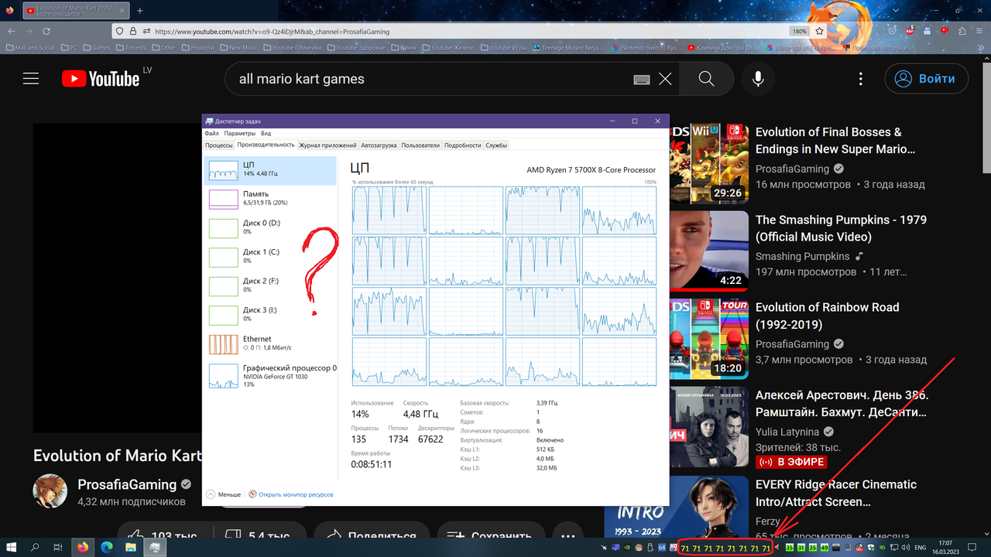
Task: Select Диск 2 (F:) item
Action: point(270,285)
